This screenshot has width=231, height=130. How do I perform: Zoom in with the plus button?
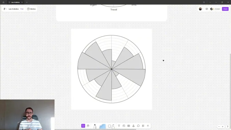[223, 127]
